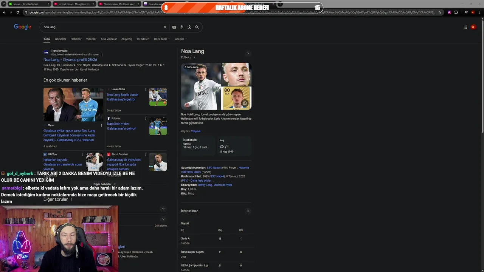Go back using the browser back arrow
This screenshot has height=272, width=484.
[4, 12]
